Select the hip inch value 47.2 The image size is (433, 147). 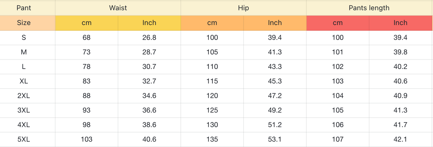click(275, 96)
